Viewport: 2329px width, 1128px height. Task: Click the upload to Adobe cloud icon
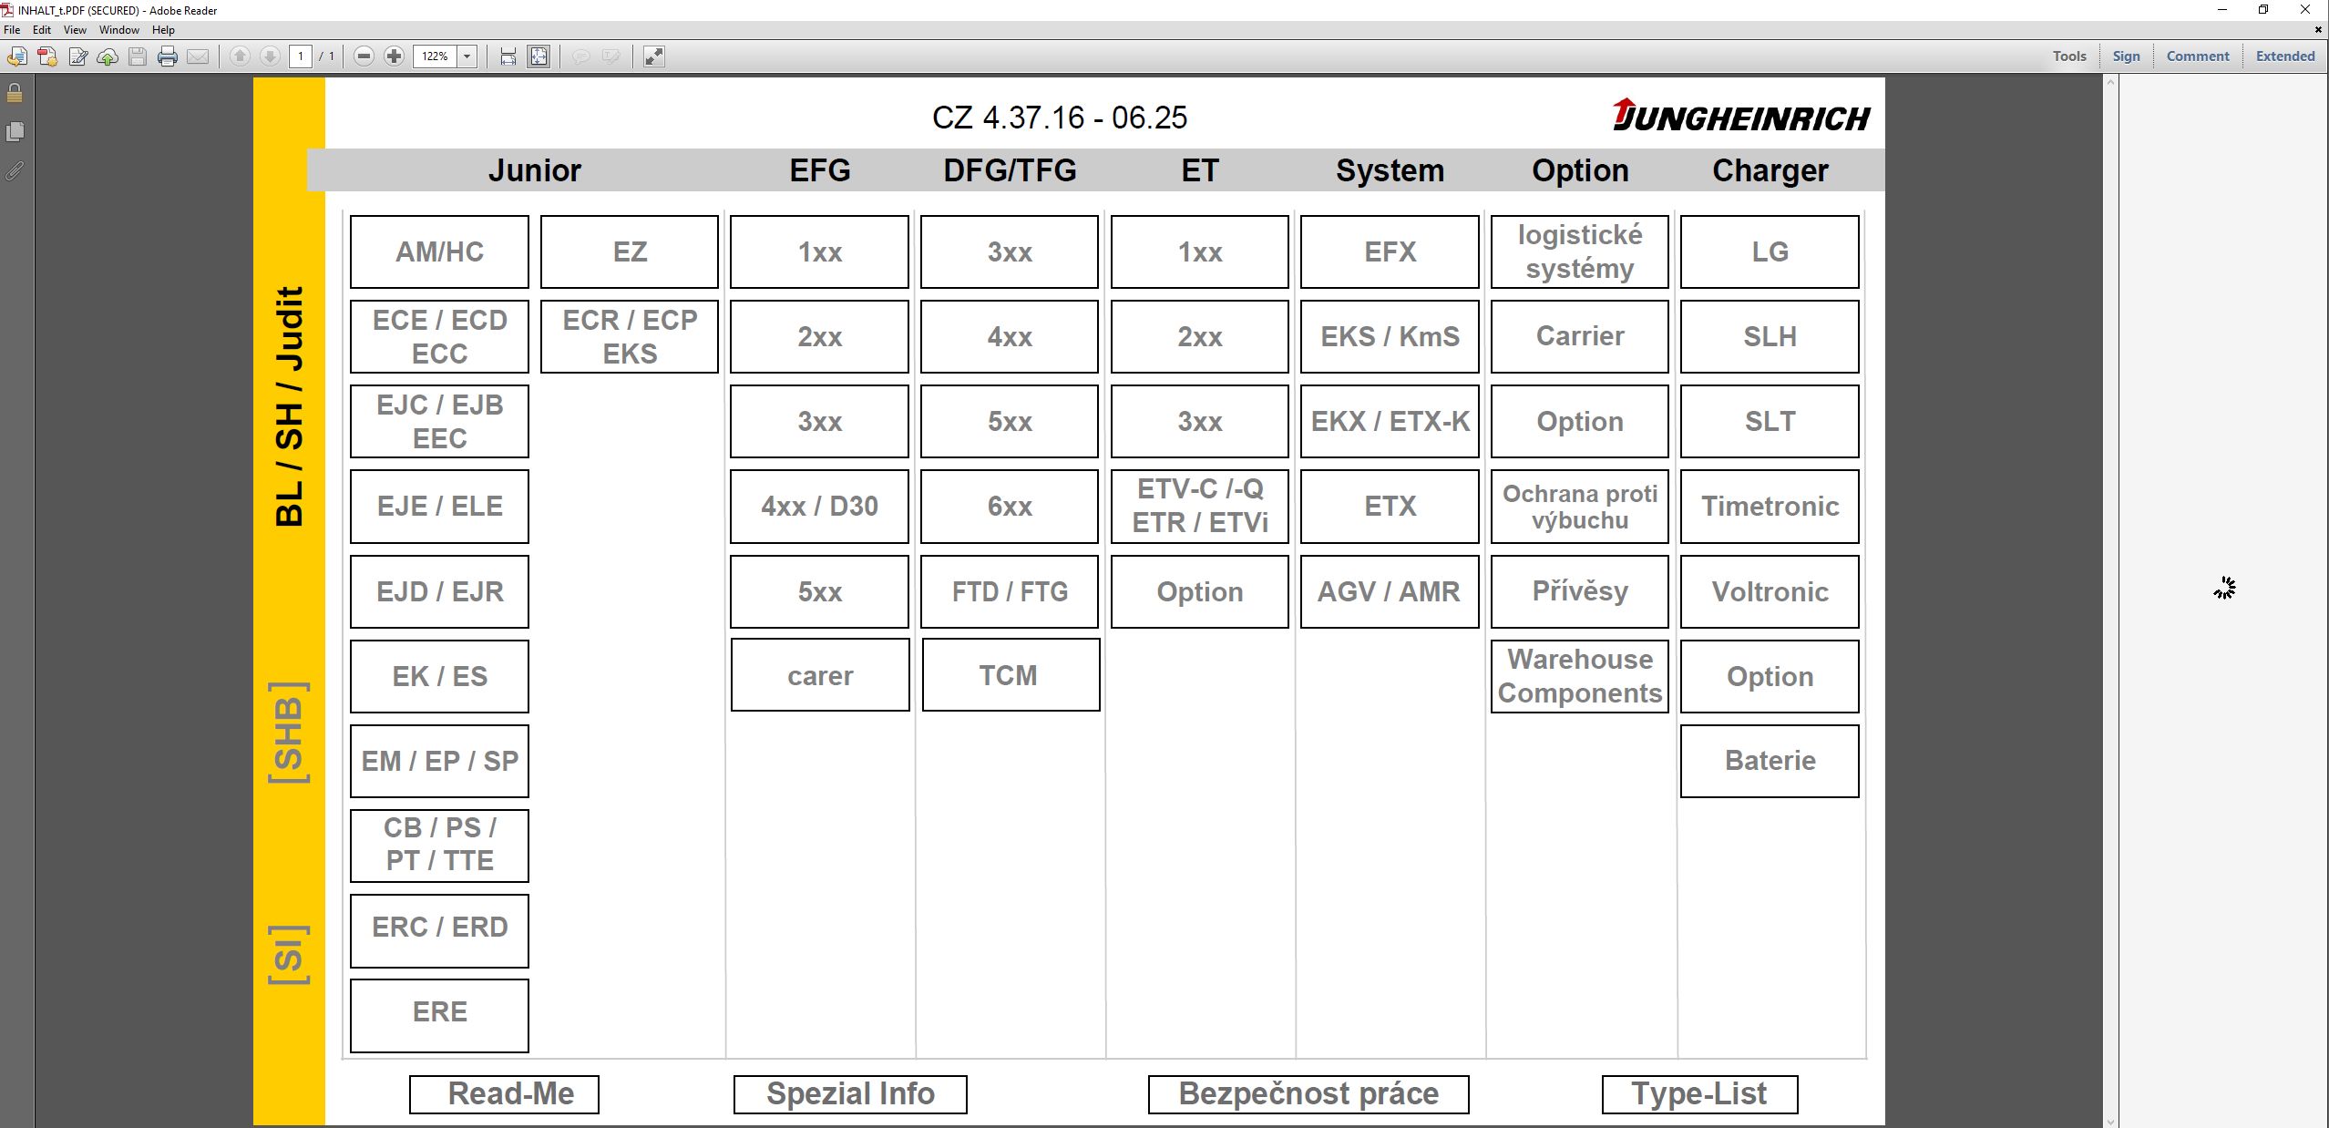(107, 56)
